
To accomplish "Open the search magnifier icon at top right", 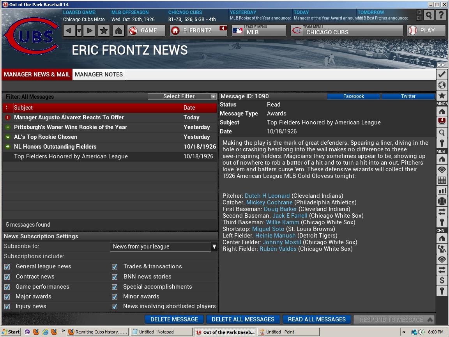I will pyautogui.click(x=429, y=15).
